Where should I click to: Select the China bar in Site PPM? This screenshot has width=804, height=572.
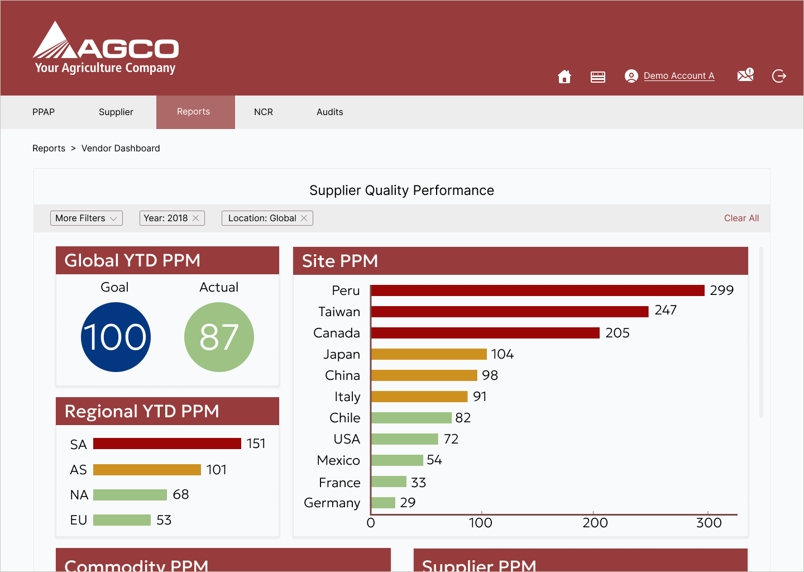tap(424, 375)
